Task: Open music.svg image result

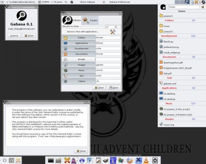Action: click(167, 124)
